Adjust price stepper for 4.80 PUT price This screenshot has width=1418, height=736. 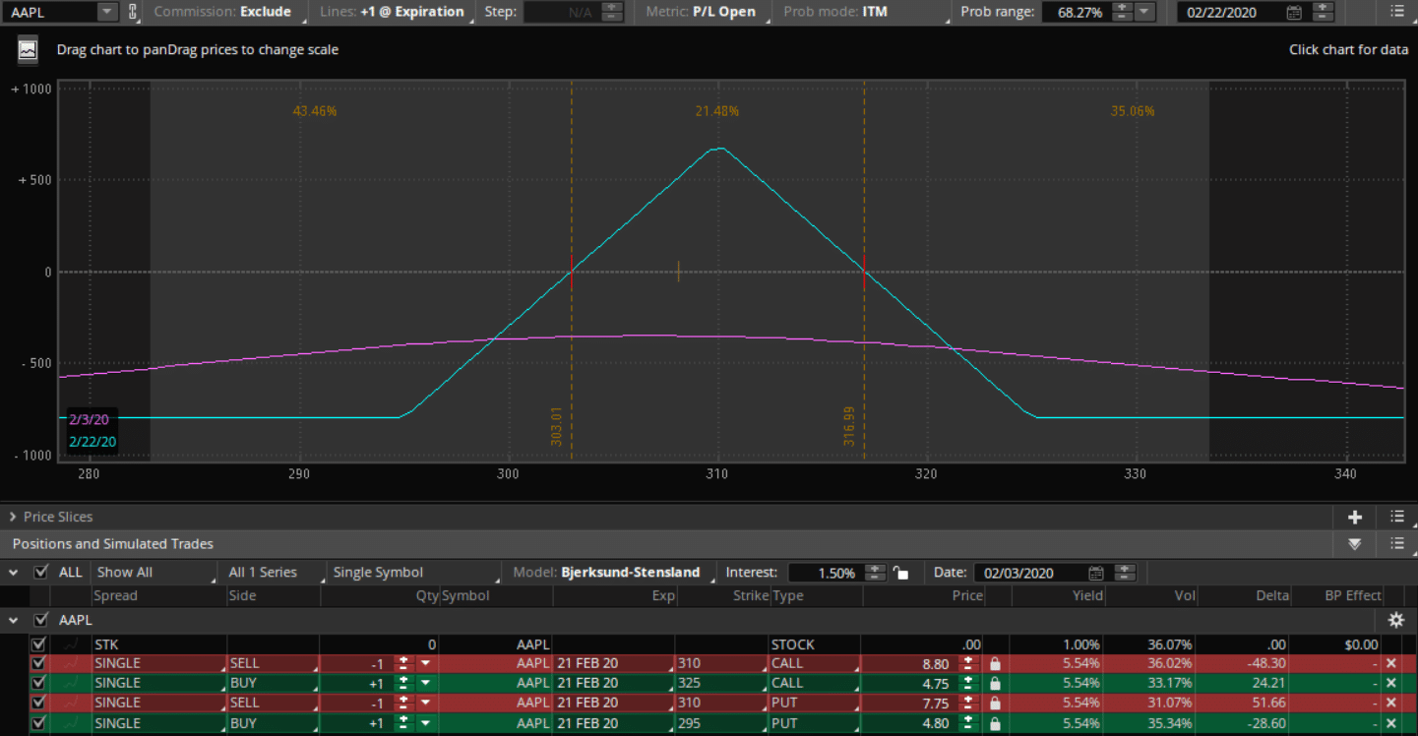[967, 722]
